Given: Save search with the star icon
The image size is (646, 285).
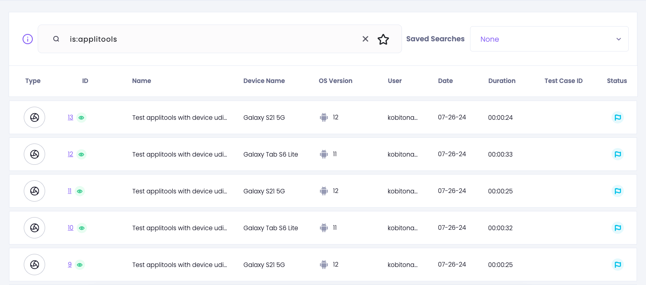Looking at the screenshot, I should tap(383, 39).
